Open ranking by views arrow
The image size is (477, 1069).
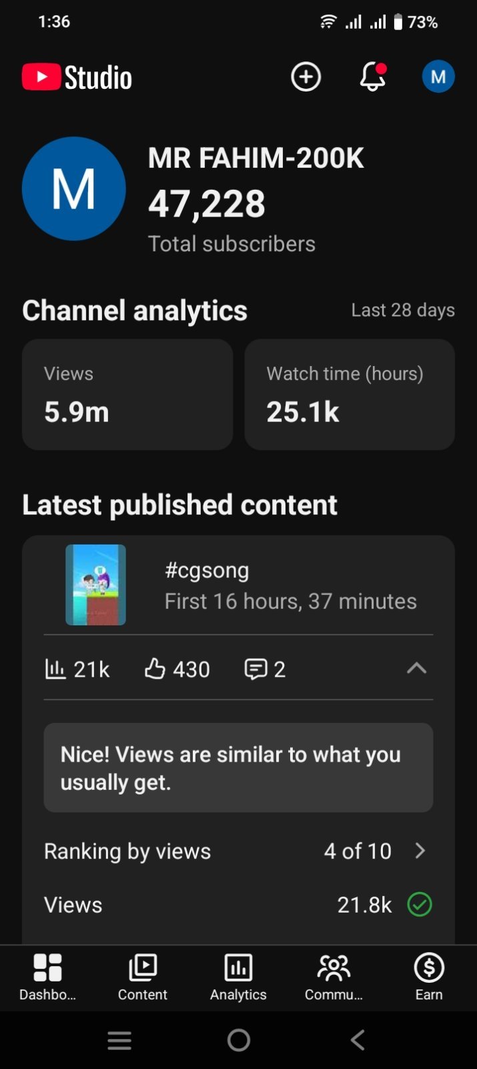pos(420,851)
